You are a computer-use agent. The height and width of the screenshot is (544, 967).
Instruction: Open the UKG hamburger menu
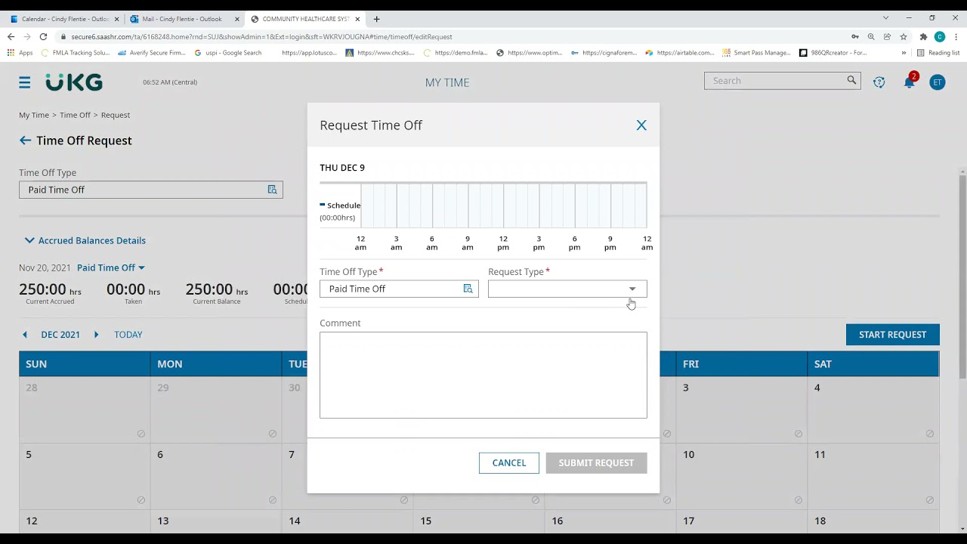25,82
